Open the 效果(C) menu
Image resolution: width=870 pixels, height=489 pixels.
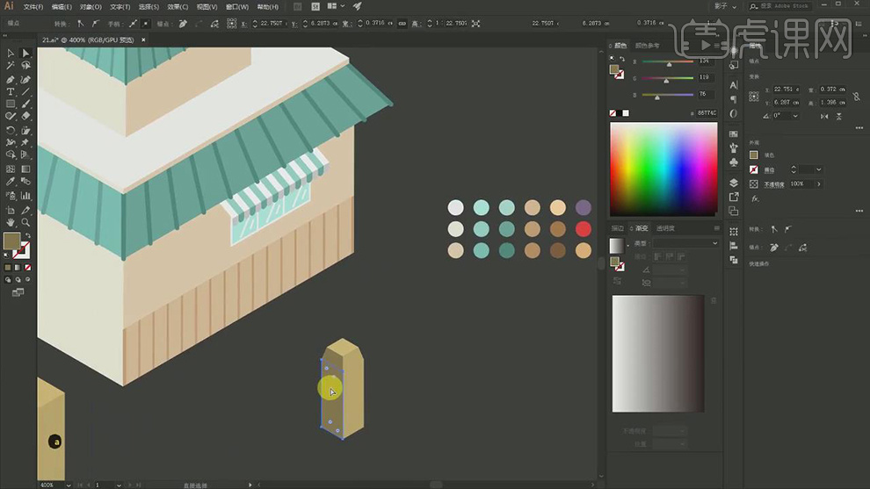tap(178, 6)
